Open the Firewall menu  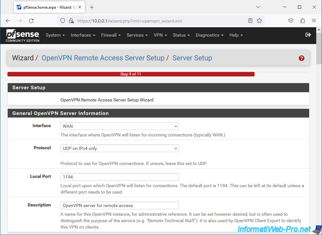coord(111,35)
